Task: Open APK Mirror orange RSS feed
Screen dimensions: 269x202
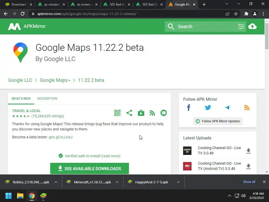Action: click(x=247, y=108)
